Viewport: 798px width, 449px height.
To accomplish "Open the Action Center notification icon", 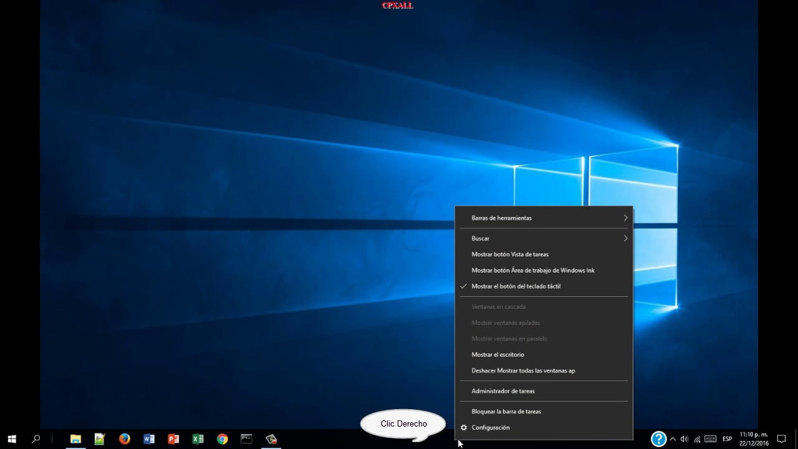I will click(781, 439).
